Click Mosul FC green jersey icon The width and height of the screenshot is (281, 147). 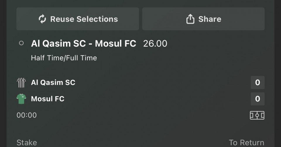click(21, 99)
